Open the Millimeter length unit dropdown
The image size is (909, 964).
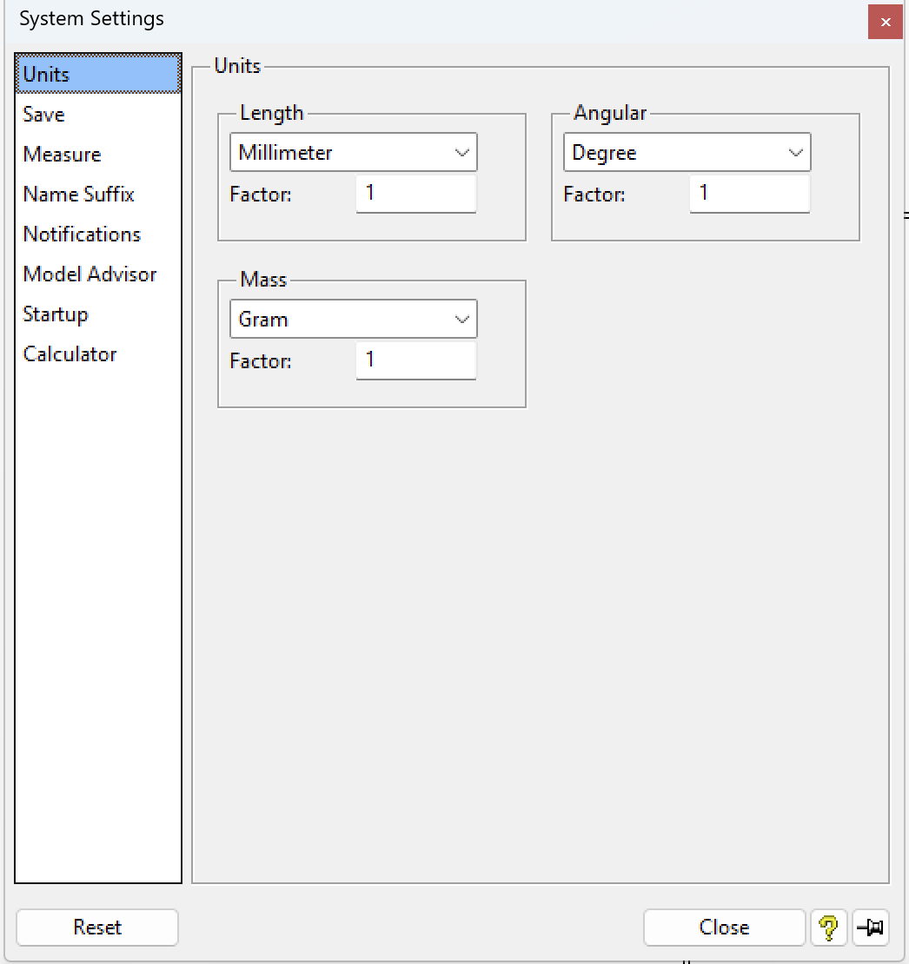tap(353, 152)
